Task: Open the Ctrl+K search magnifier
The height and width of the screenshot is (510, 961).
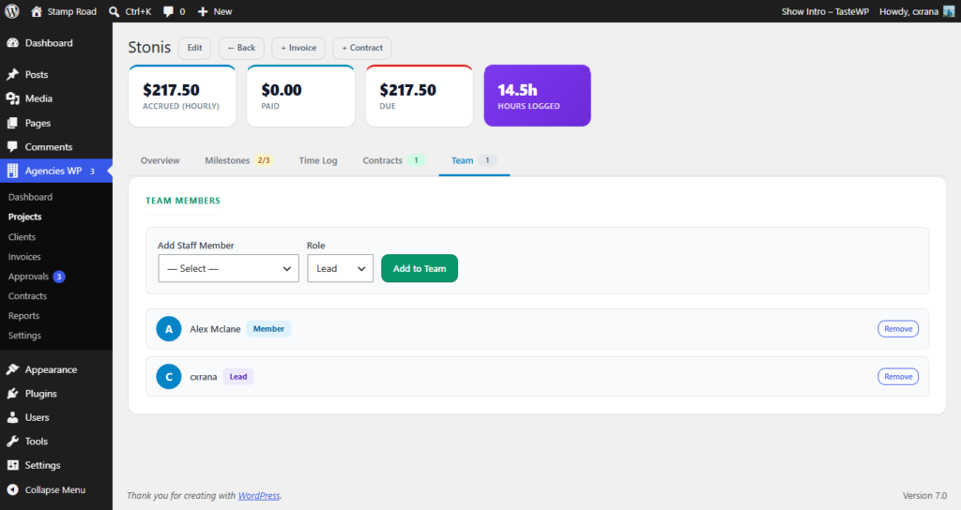Action: coord(114,11)
